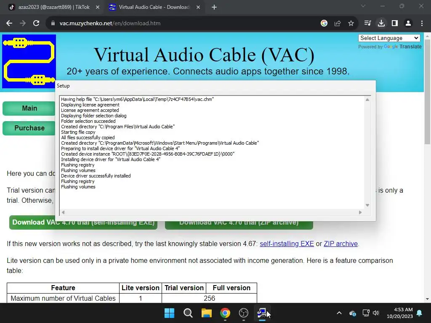Open the 4.67 self-installing EXE link
431x323 pixels.
287,244
